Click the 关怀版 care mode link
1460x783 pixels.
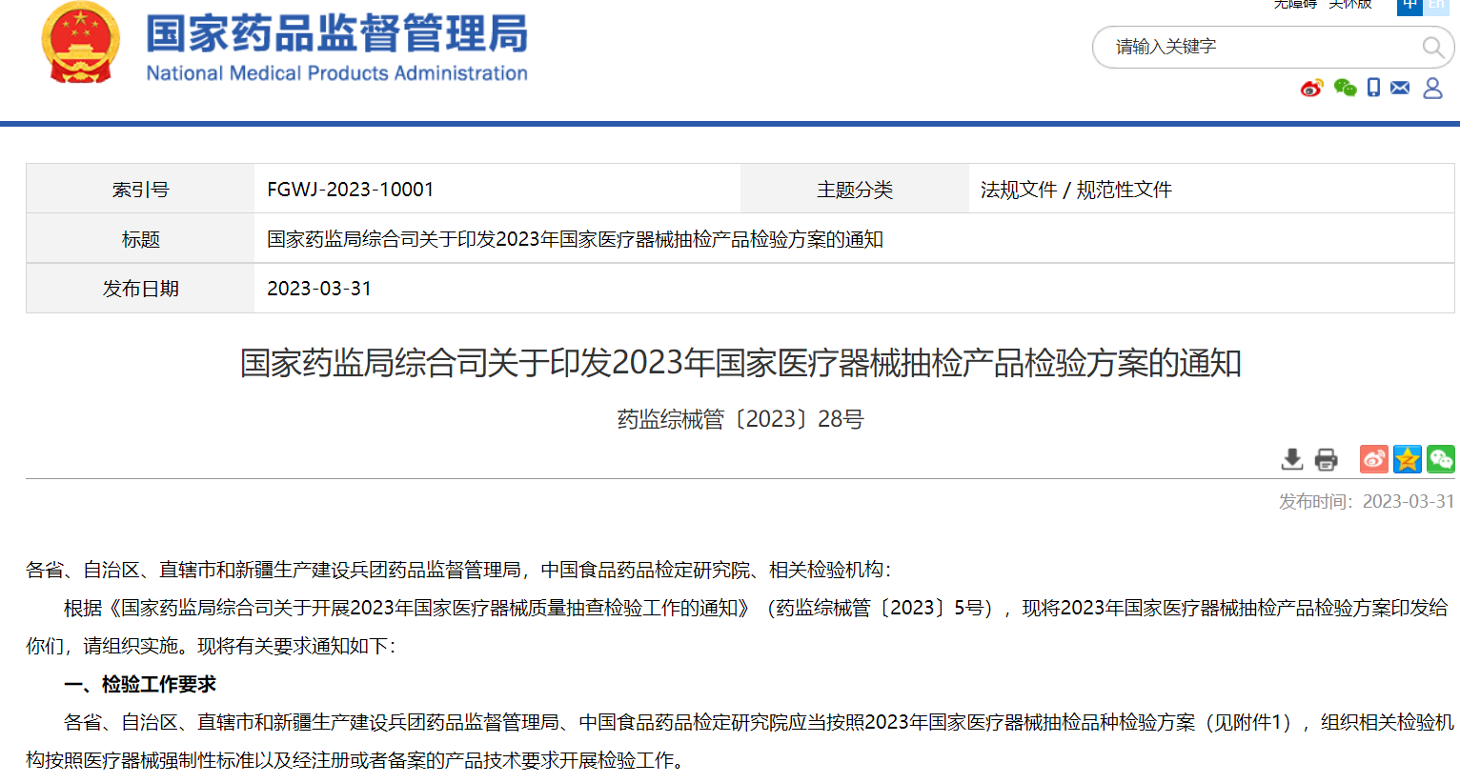1350,5
